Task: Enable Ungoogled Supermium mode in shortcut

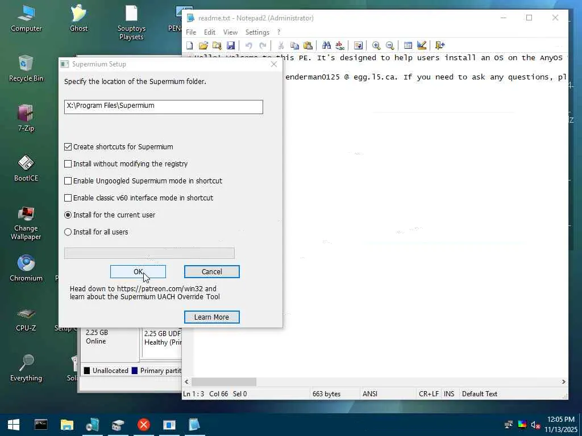Action: point(68,181)
